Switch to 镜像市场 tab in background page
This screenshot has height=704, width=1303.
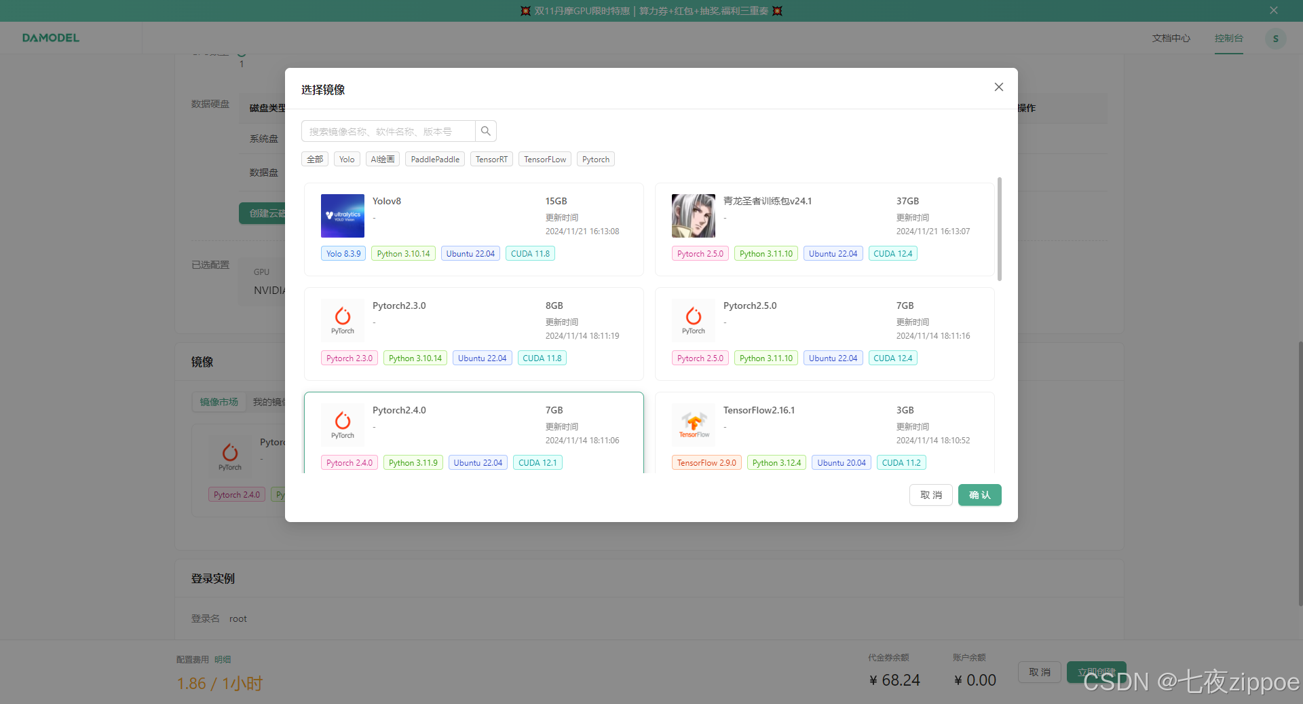219,402
